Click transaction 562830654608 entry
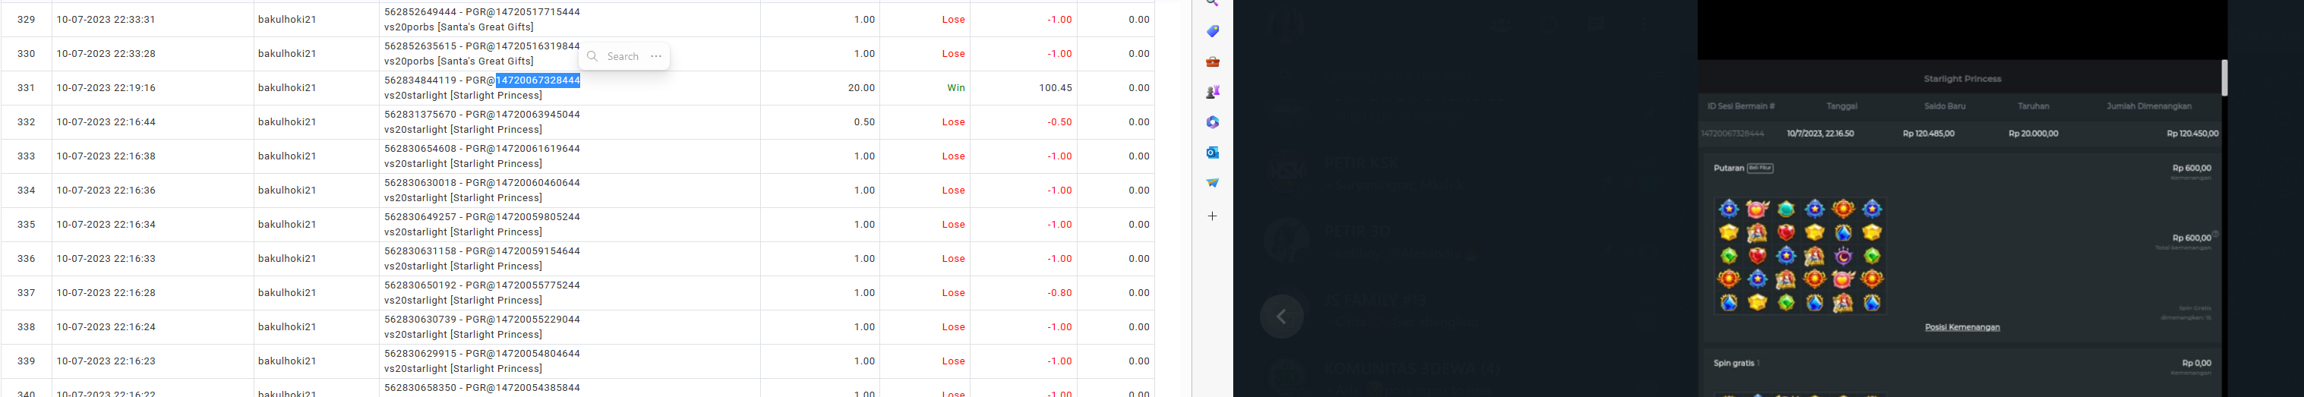The image size is (2304, 397). (482, 156)
